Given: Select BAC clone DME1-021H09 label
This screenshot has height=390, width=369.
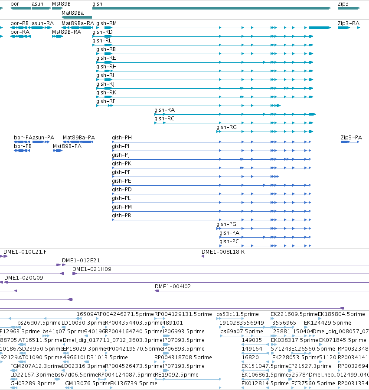Looking at the screenshot, I should [x=91, y=269].
